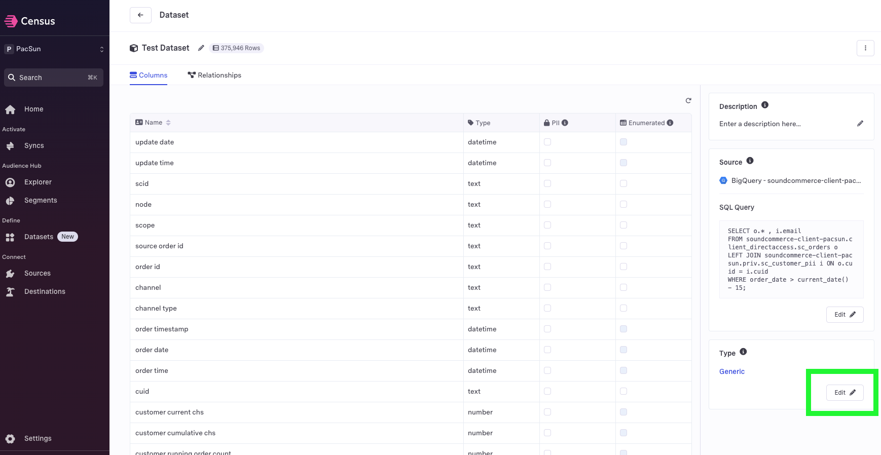The height and width of the screenshot is (455, 881).
Task: Open Syncs from the sidebar
Action: [33, 145]
